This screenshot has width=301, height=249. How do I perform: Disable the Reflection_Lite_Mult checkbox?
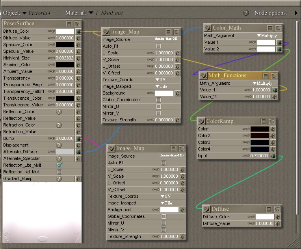[59, 165]
